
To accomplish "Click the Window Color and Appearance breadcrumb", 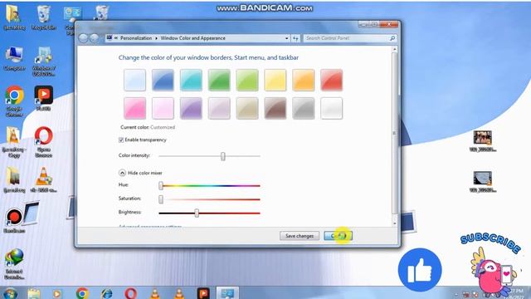I will [192, 38].
